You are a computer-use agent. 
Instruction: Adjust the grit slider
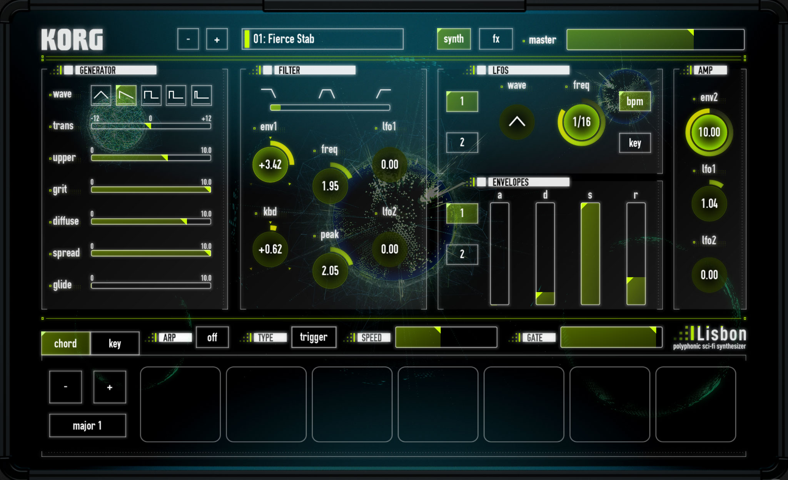[x=151, y=190]
